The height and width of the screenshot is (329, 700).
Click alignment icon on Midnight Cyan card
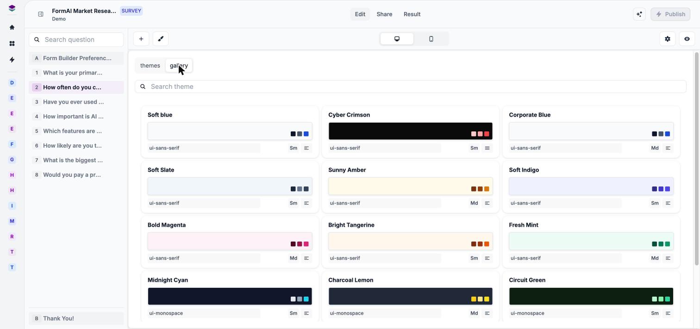(306, 313)
